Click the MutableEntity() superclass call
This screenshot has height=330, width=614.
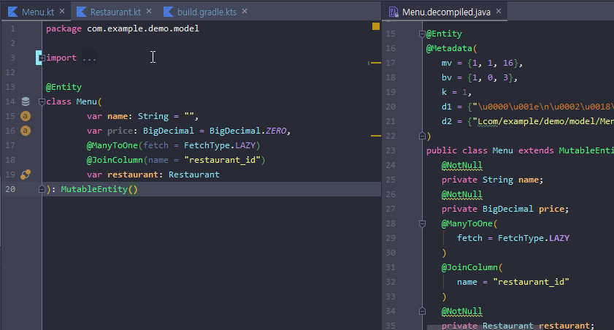[99, 190]
